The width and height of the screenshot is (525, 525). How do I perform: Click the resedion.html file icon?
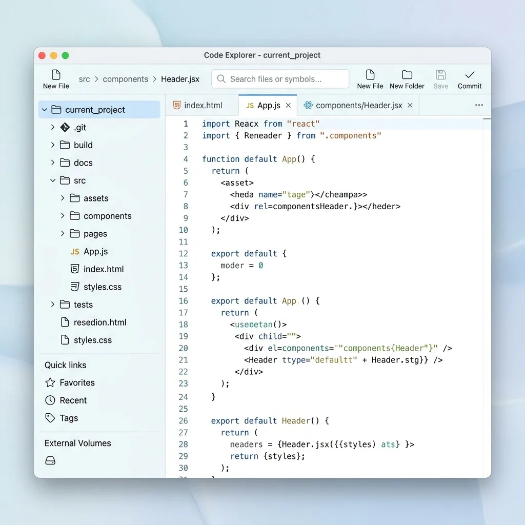(x=65, y=322)
